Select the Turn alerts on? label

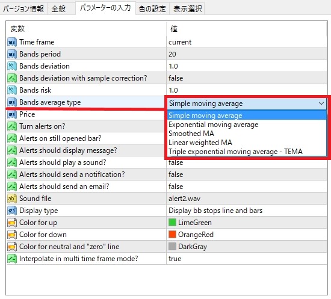pos(42,126)
